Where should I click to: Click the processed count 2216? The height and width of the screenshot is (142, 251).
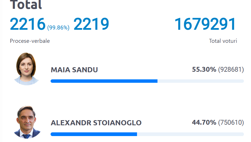click(28, 24)
